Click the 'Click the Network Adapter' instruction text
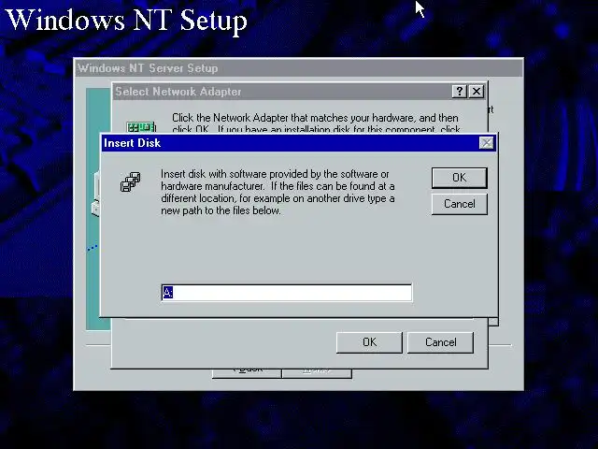Screen dimensions: 598x449 pyautogui.click(x=316, y=123)
